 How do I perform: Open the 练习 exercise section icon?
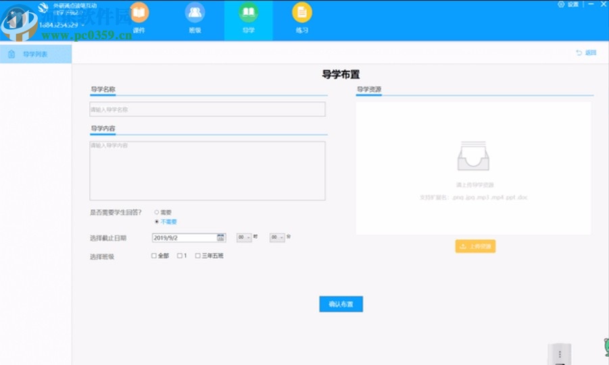(x=301, y=13)
